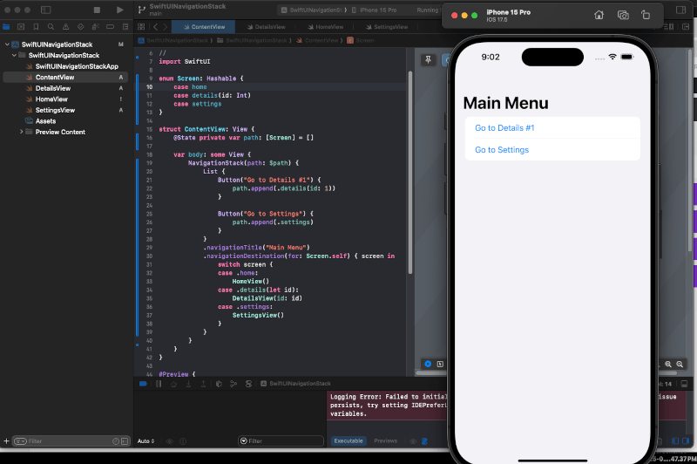Switch to the ContentView editor tab

coord(204,27)
